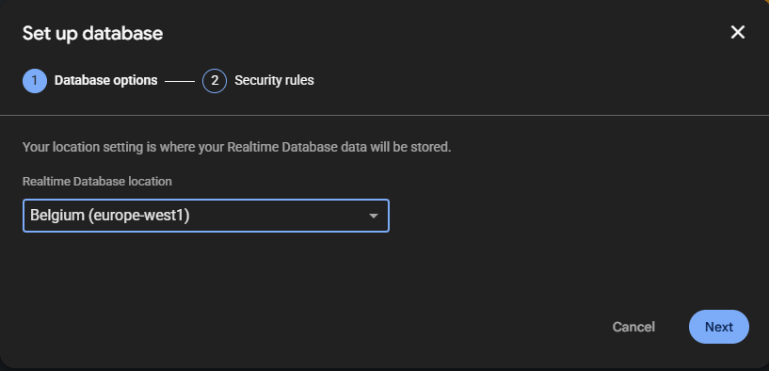The width and height of the screenshot is (769, 371).
Task: Select step 2 circle indicator
Action: (215, 81)
